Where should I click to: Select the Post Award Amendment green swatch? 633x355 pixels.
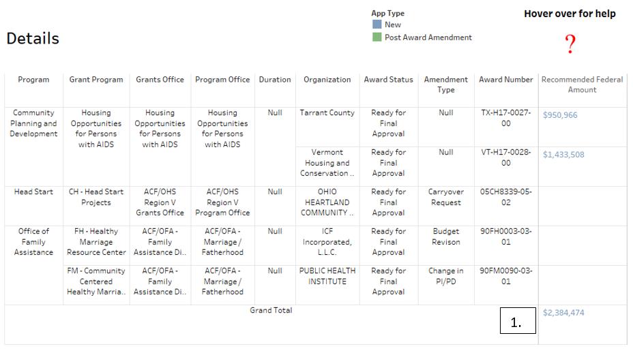(377, 37)
